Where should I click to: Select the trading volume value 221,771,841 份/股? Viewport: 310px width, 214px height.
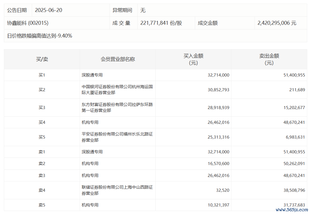point(161,23)
